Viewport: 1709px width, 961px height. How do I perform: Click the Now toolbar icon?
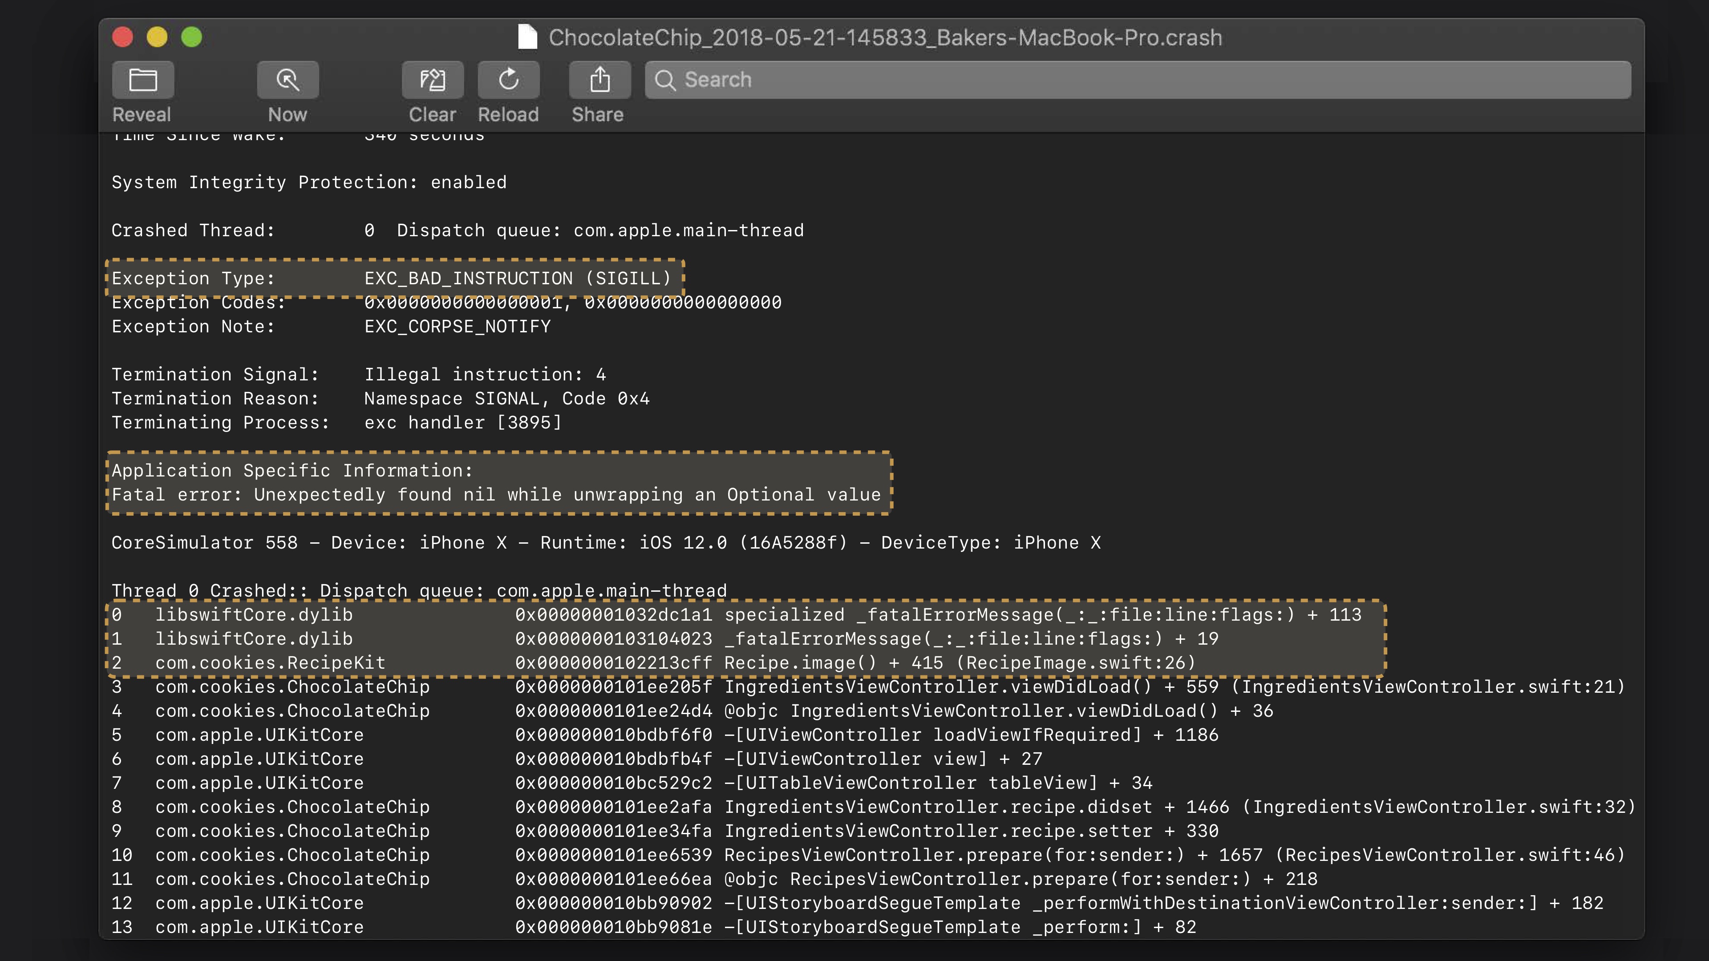(x=287, y=80)
